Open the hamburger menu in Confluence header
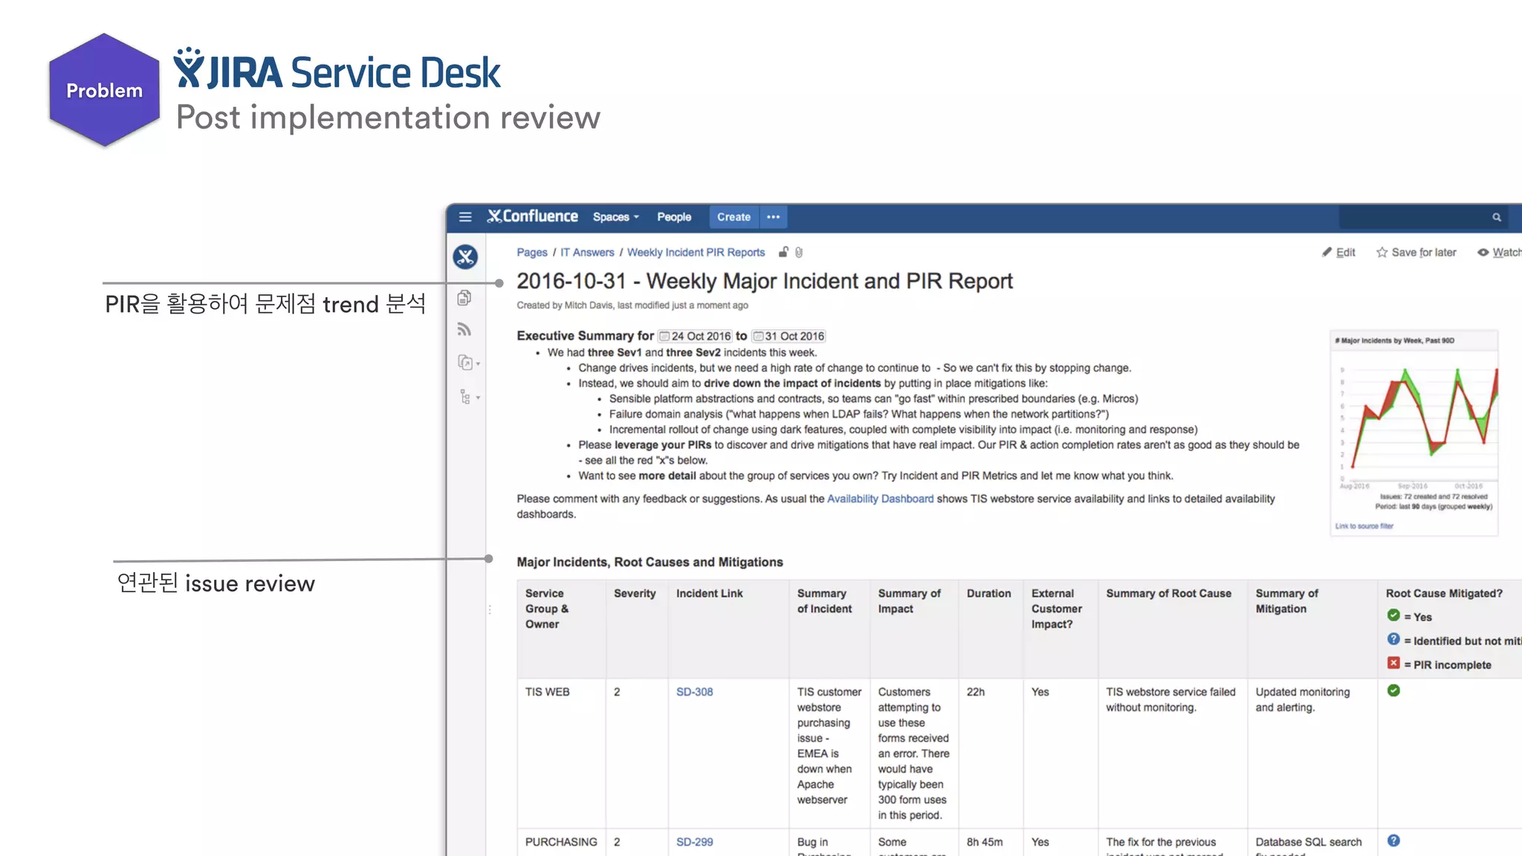The image size is (1522, 856). [465, 217]
